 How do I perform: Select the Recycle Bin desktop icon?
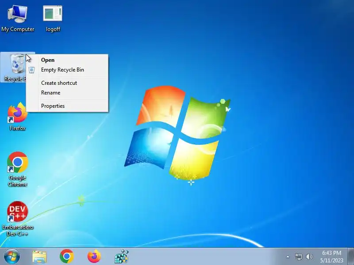pyautogui.click(x=14, y=67)
